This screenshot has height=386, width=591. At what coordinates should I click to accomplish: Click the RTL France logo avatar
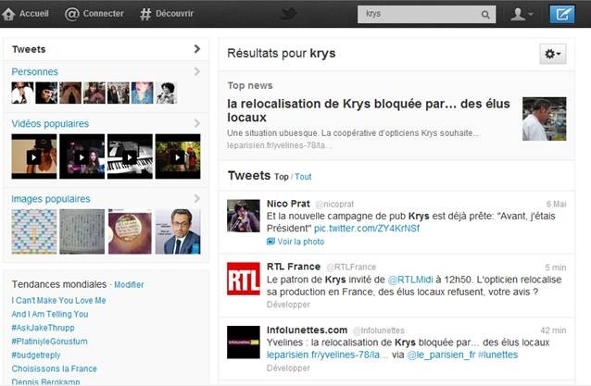click(243, 279)
